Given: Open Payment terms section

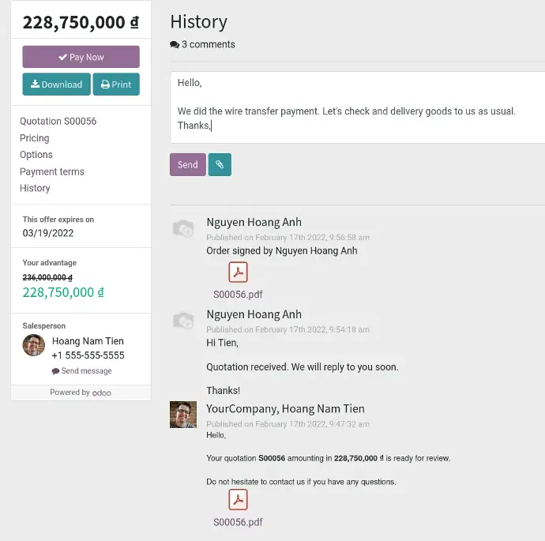Looking at the screenshot, I should tap(52, 171).
